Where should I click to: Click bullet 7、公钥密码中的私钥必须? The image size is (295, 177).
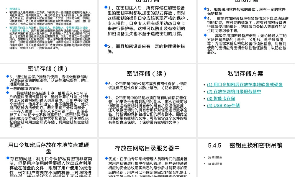tap(148, 110)
